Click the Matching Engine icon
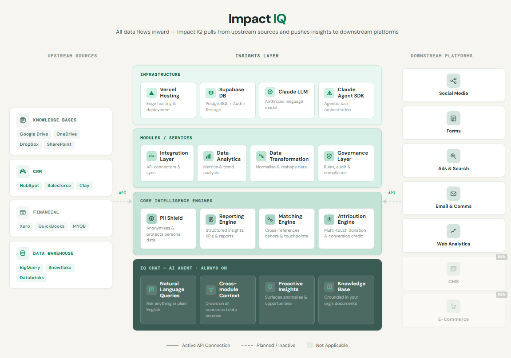 (x=270, y=219)
